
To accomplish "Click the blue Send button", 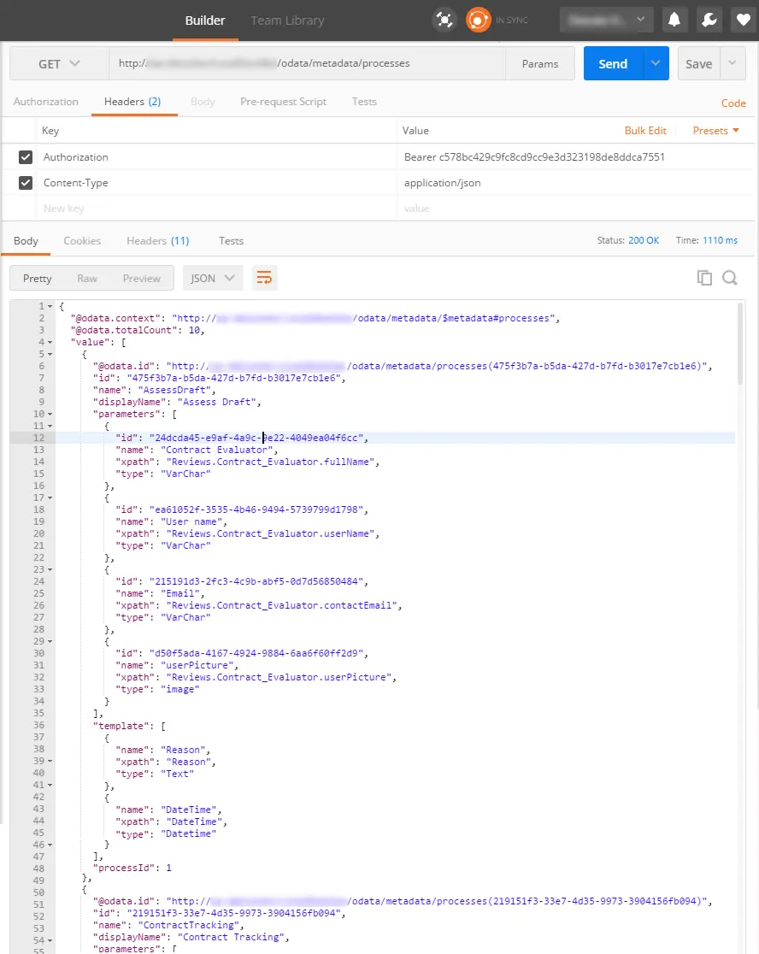I will 613,63.
